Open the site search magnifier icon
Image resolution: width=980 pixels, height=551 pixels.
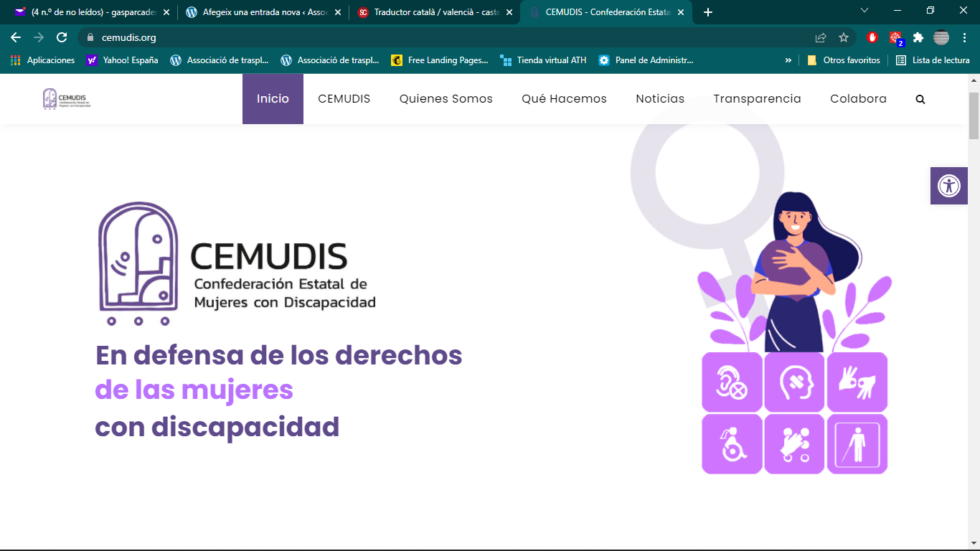[x=920, y=100]
